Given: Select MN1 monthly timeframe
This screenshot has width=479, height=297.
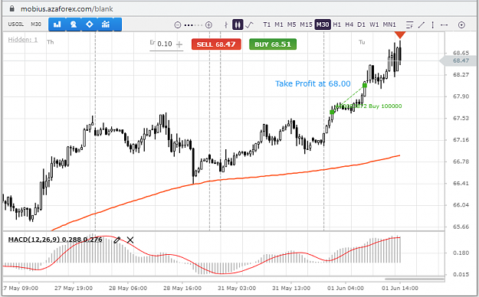Looking at the screenshot, I should (x=389, y=24).
